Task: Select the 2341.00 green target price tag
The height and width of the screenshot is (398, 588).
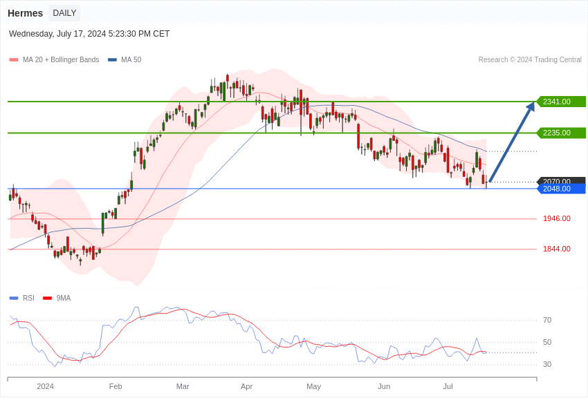Action: pyautogui.click(x=561, y=102)
